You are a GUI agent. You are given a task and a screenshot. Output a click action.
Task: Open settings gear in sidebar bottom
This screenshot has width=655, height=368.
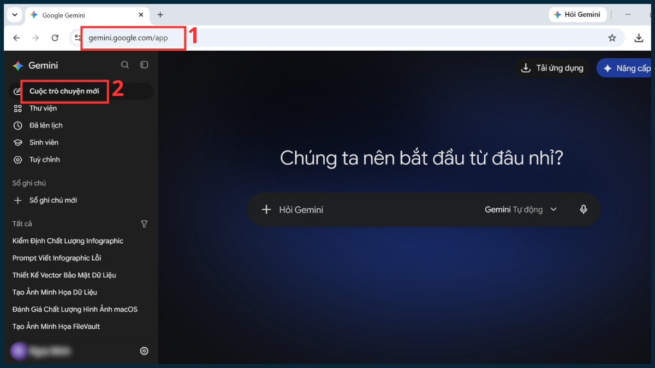144,351
